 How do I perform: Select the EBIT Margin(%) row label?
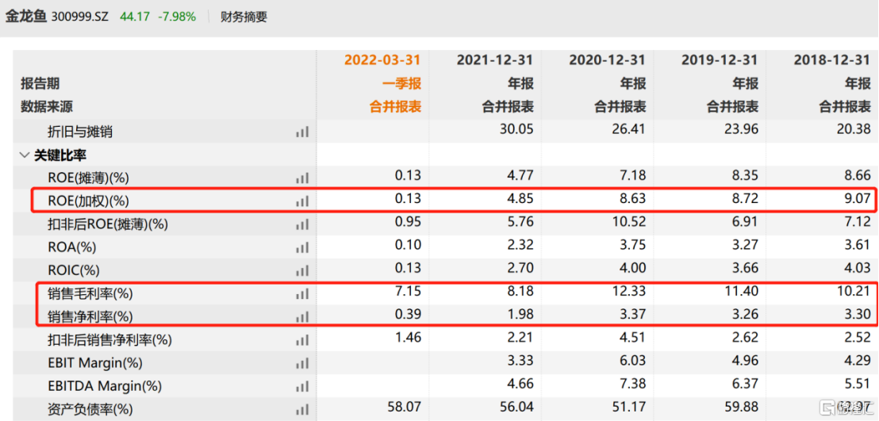(x=94, y=363)
